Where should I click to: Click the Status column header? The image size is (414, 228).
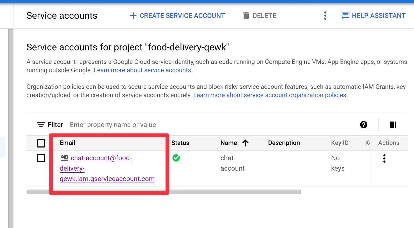pyautogui.click(x=180, y=143)
